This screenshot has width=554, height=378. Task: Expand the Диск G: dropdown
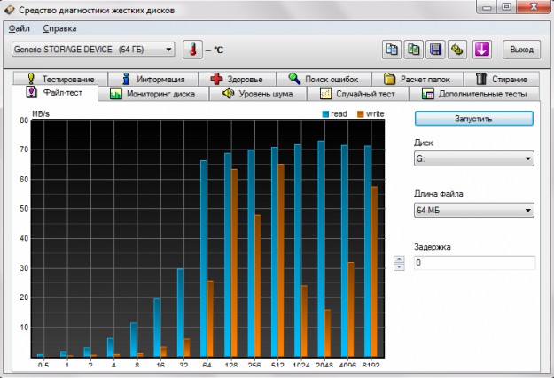[x=473, y=158]
